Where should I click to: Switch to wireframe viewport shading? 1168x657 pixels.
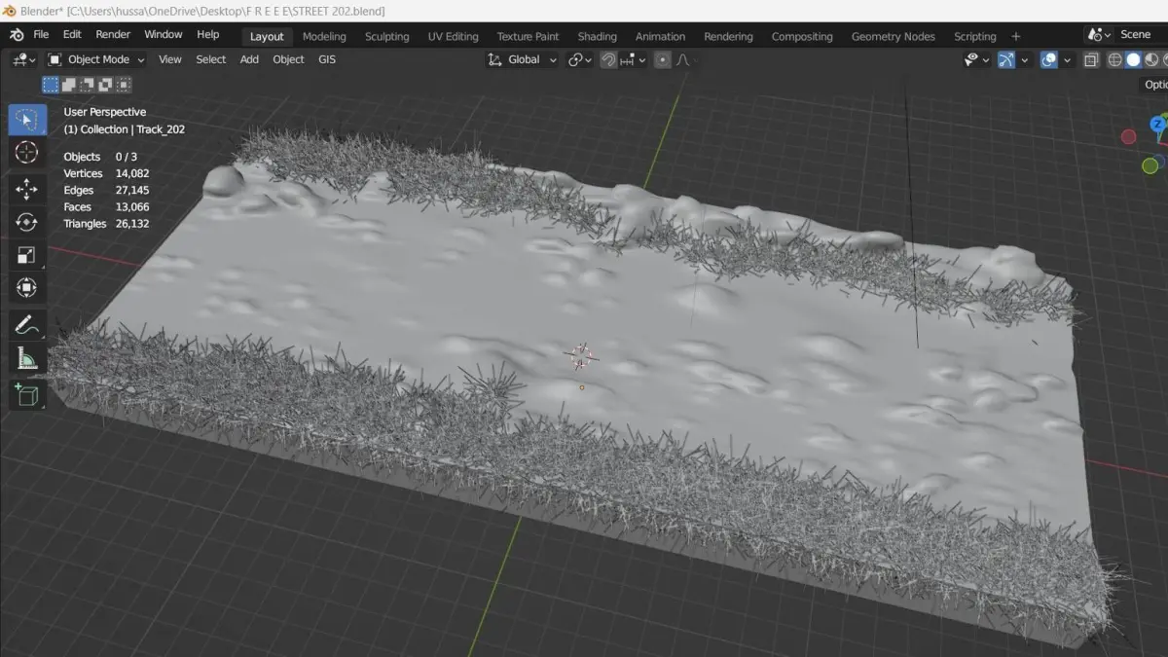coord(1115,60)
